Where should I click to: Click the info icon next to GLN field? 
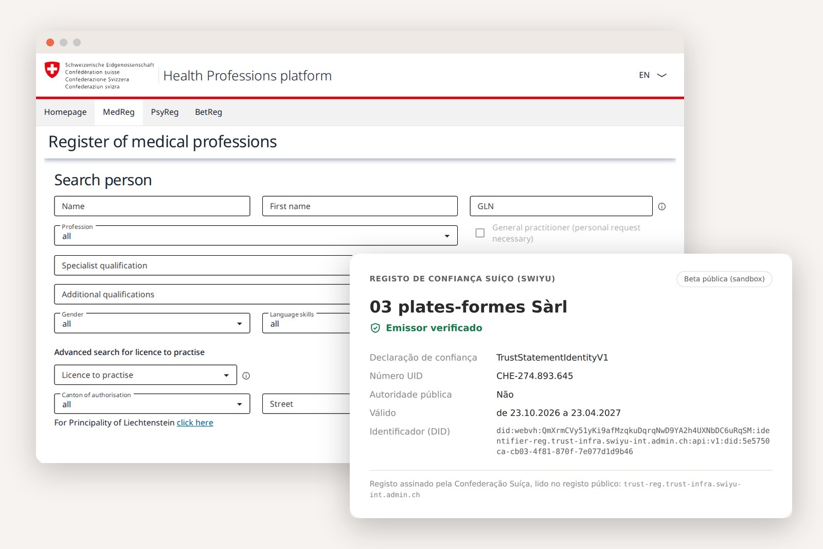pyautogui.click(x=662, y=206)
